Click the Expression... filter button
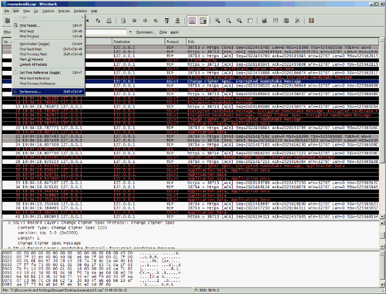 click(x=146, y=32)
